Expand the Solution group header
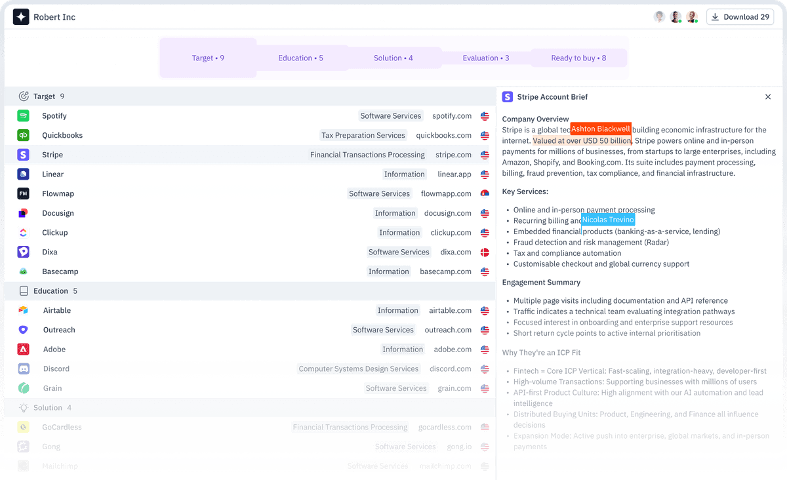Image resolution: width=787 pixels, height=480 pixels. [x=250, y=408]
